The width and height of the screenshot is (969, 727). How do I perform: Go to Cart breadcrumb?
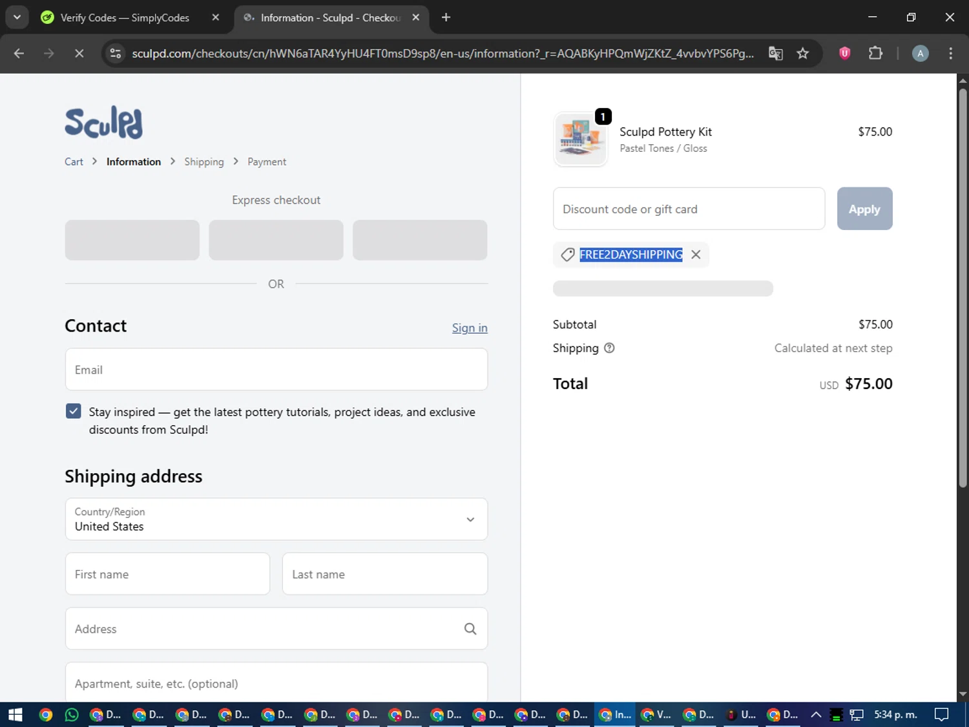pos(74,162)
